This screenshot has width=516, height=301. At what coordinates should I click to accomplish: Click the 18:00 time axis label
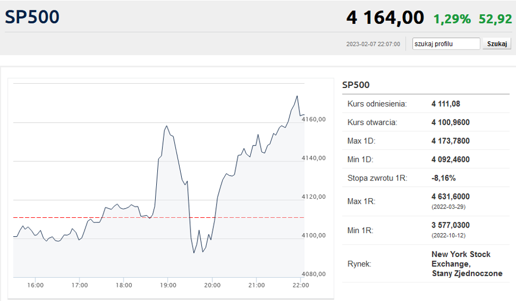[124, 285]
